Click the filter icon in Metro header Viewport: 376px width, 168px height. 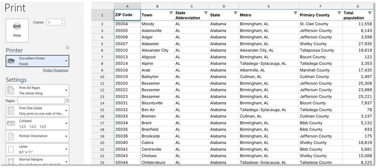tap(295, 13)
